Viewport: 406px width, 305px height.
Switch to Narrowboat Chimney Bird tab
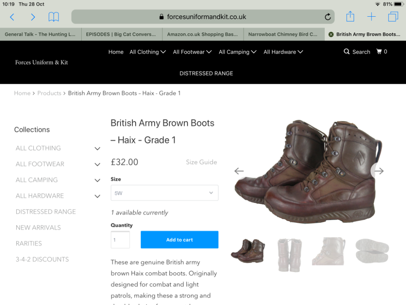tap(284, 34)
